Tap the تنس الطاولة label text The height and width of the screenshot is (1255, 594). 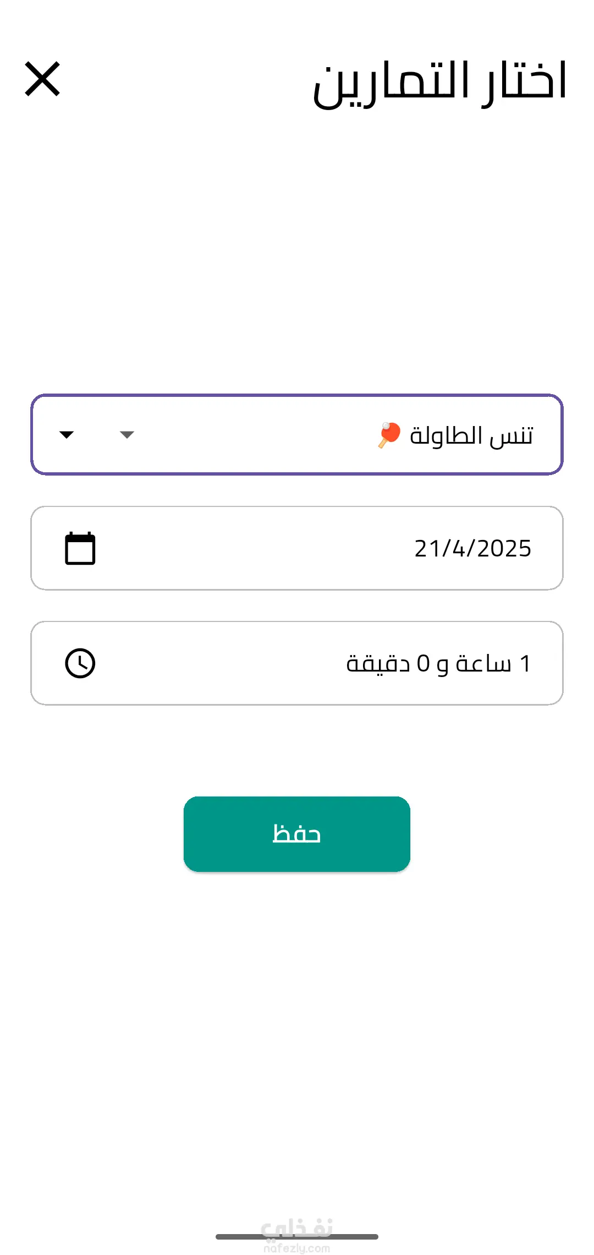point(471,435)
